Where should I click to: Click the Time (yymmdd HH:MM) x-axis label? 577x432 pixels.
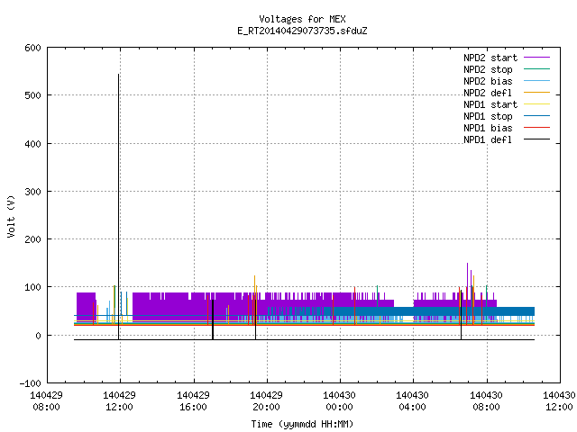click(x=302, y=424)
